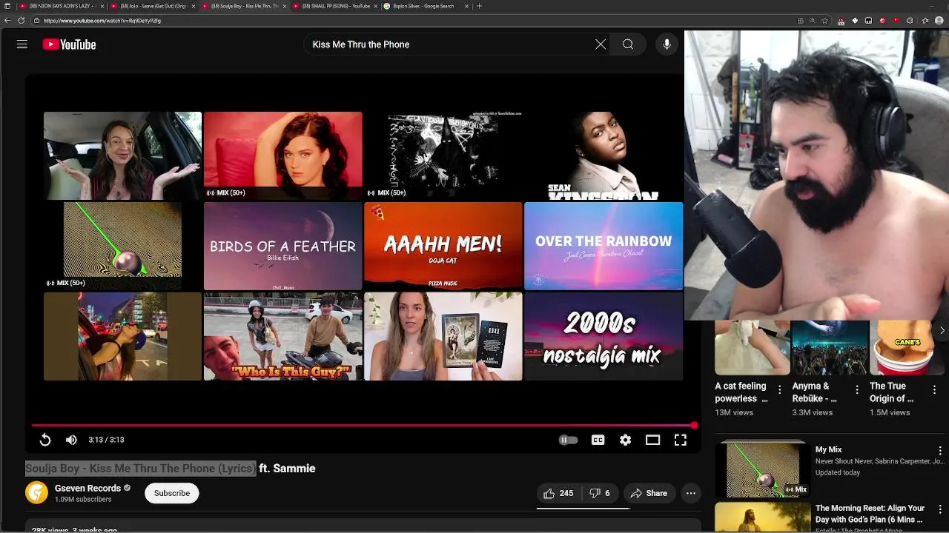
Task: Switch to the N3ON SAYS ADIN'S LAZY tab
Action: [x=61, y=6]
